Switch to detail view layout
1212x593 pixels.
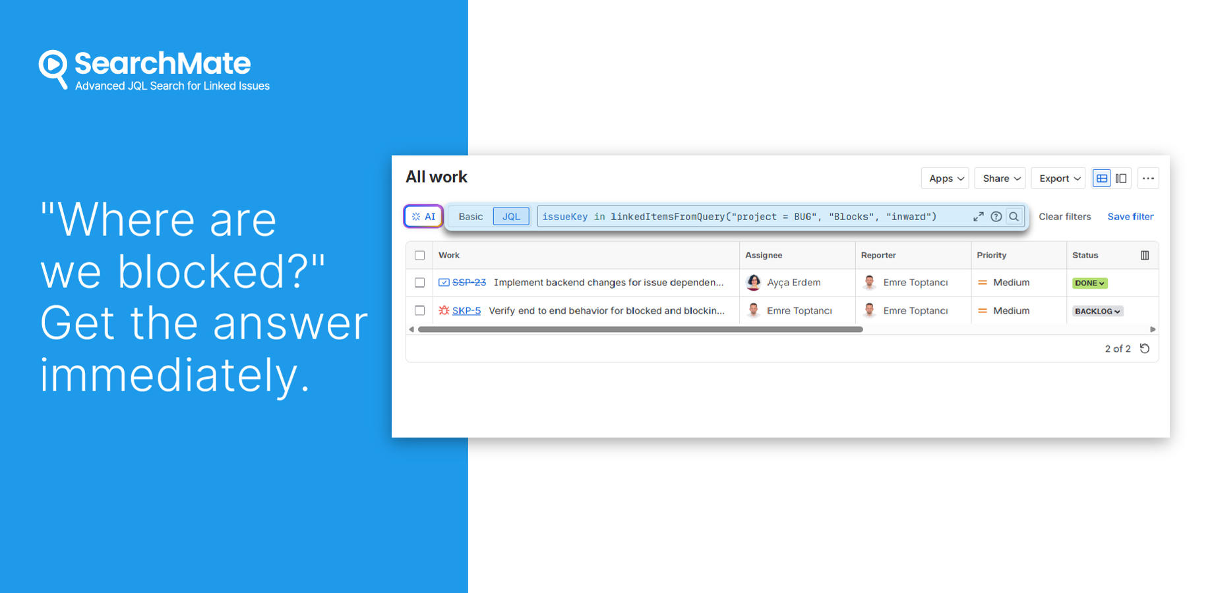coord(1121,178)
